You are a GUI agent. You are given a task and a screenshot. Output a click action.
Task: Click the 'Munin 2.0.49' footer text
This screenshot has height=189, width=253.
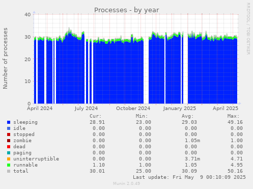pyautogui.click(x=127, y=183)
